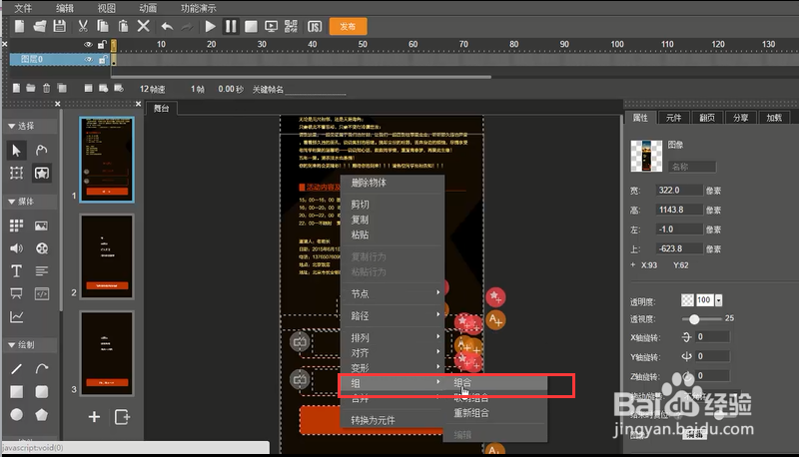The width and height of the screenshot is (799, 457).
Task: Collapse the 绘制 tool section
Action: (11, 345)
